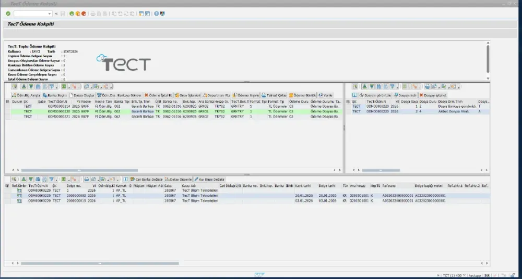The image size is (522, 279).
Task: Click the print icon in files panel toolbar
Action: (428, 86)
